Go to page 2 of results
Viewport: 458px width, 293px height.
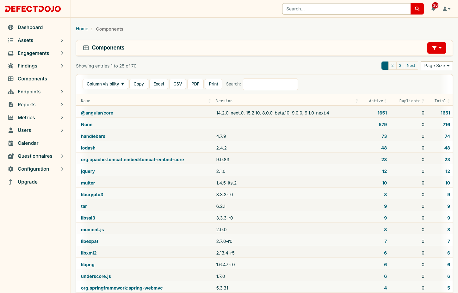[393, 66]
